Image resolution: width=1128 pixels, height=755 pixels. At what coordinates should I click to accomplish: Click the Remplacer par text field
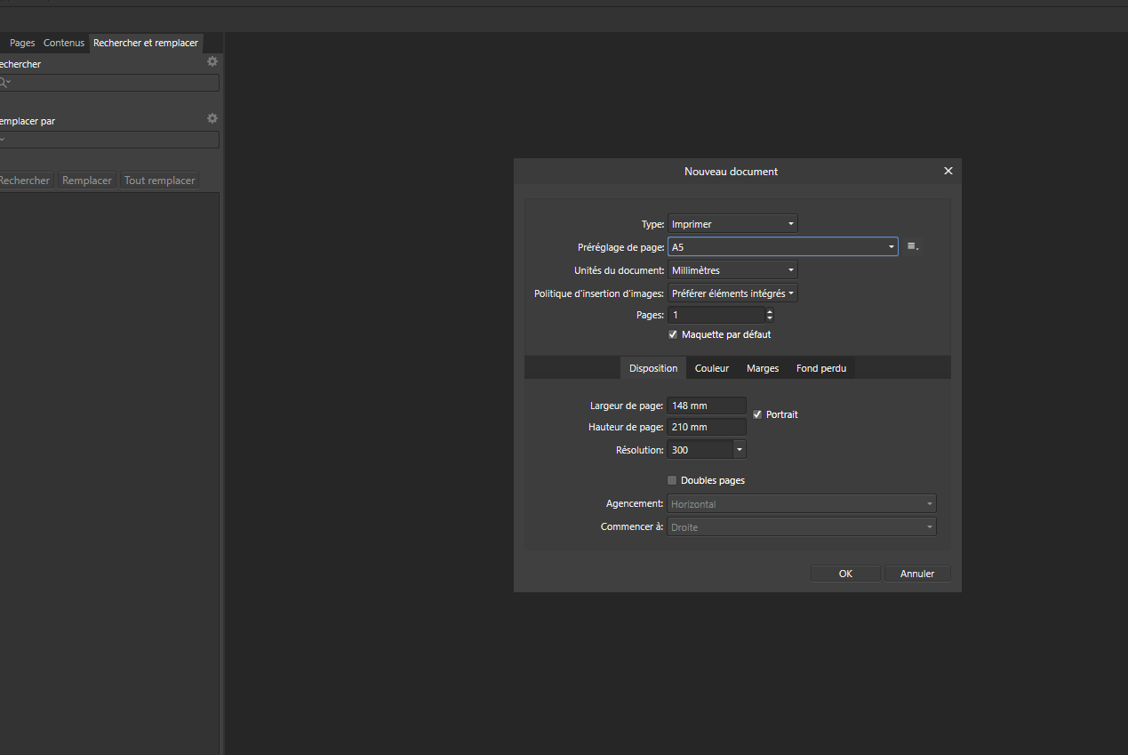pos(109,140)
